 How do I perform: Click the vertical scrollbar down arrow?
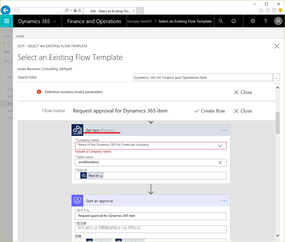[x=278, y=235]
